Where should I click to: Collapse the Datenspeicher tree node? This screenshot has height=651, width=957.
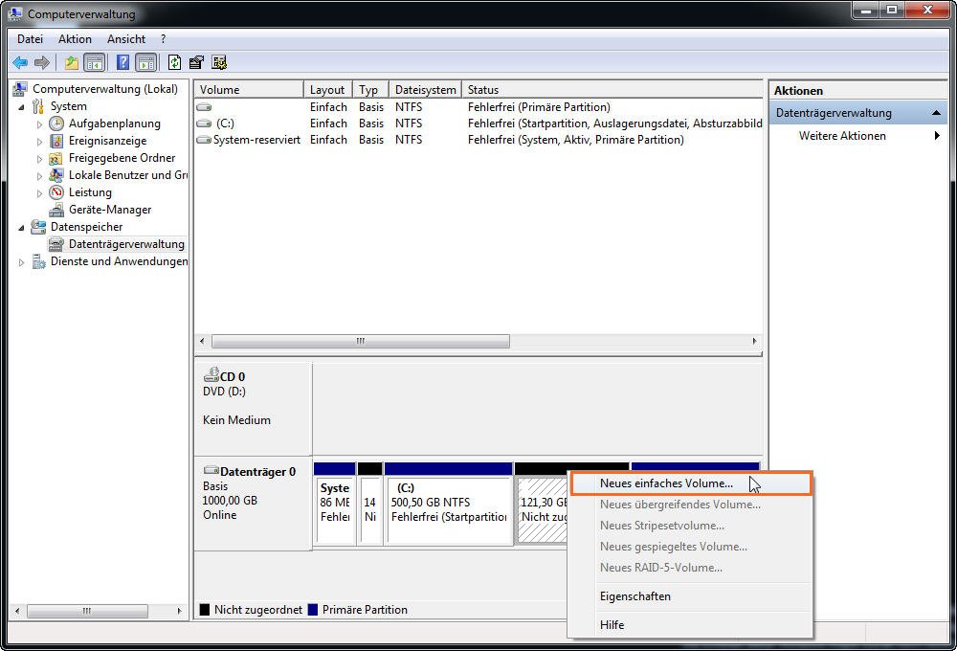tap(21, 227)
